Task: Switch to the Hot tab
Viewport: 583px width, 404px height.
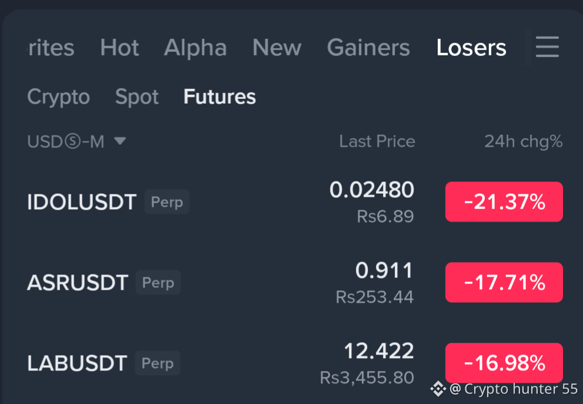Action: (x=119, y=47)
